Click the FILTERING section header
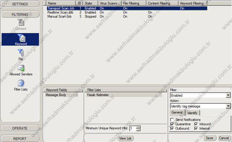 20,14
